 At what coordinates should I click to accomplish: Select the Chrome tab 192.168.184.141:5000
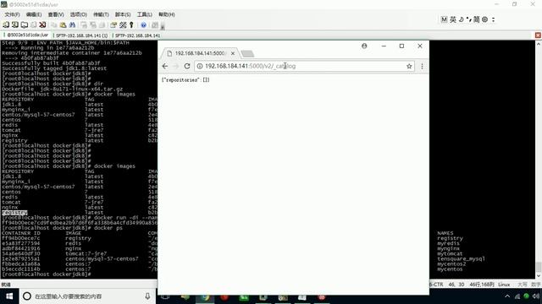200,53
